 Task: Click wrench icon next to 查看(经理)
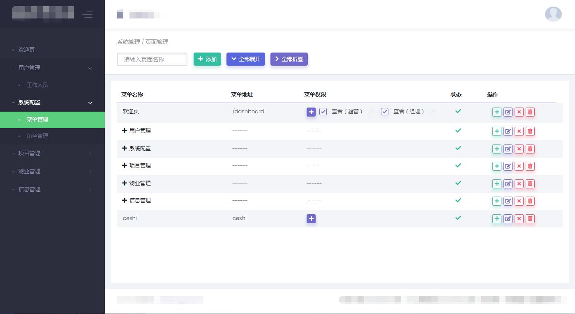click(432, 112)
